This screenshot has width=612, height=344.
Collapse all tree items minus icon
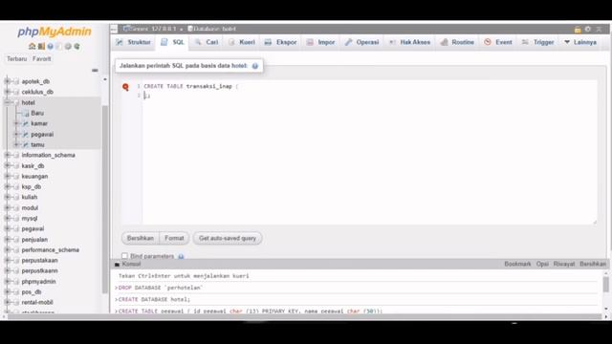(95, 70)
